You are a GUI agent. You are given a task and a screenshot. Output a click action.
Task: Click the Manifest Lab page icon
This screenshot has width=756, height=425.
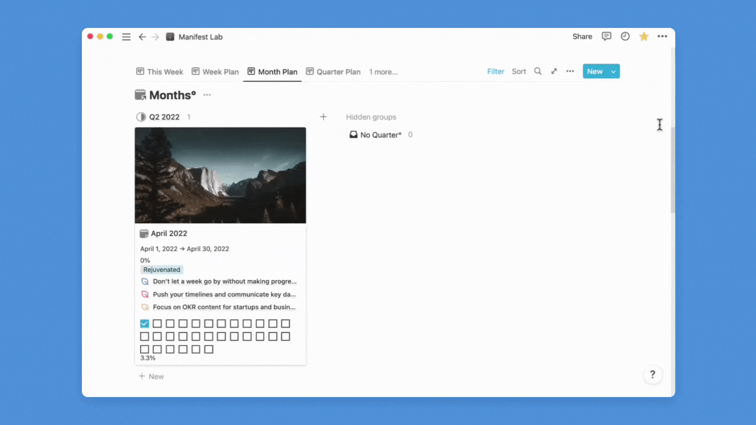(x=170, y=37)
